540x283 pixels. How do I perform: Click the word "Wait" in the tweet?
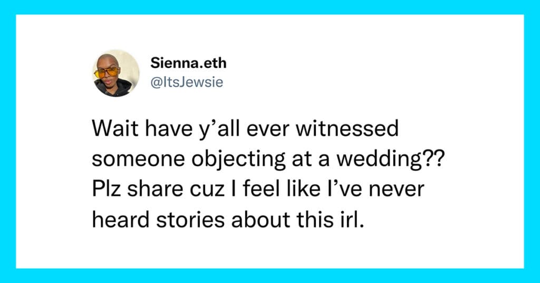point(111,130)
